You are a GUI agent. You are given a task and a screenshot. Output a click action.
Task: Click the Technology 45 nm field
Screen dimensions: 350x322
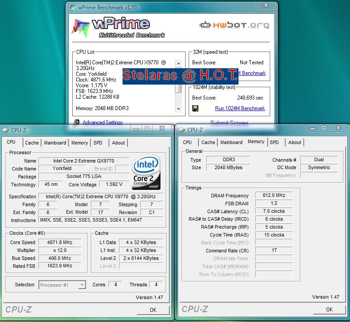(x=51, y=184)
